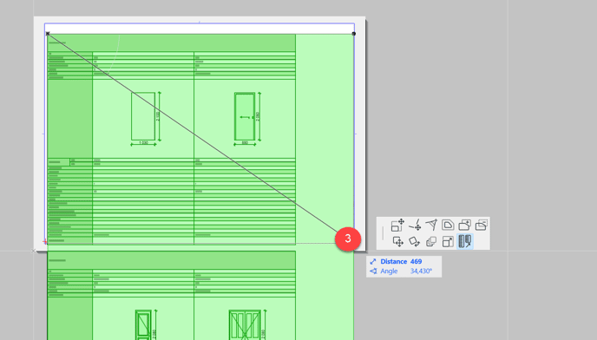Image resolution: width=597 pixels, height=340 pixels.
Task: Click the top-right corner node of the drawing
Action: click(354, 34)
